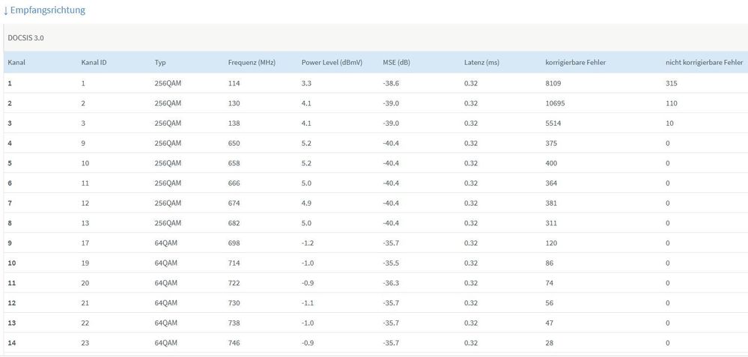Viewport: 748px width, 357px height.
Task: Click the Typ column header
Action: click(160, 62)
